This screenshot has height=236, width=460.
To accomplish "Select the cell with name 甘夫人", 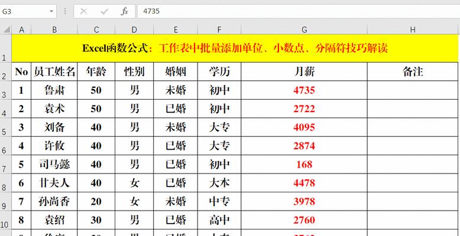I will (x=54, y=183).
